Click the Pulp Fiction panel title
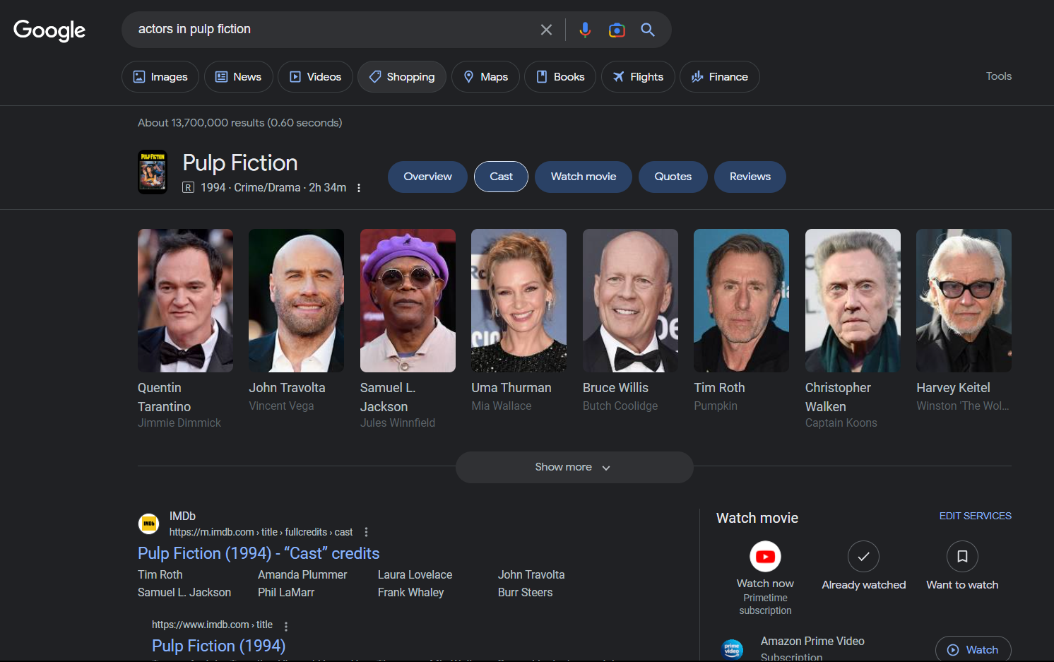 (x=240, y=163)
